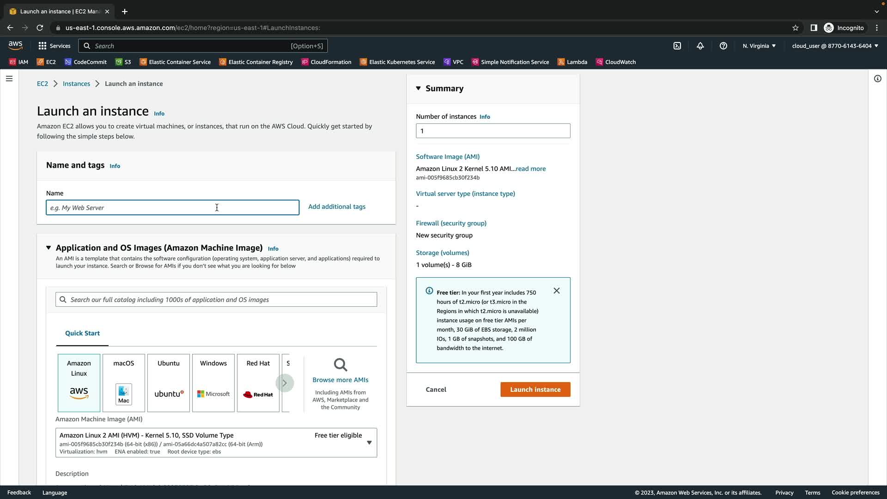The image size is (887, 499).
Task: Open the info panel icon at right
Action: tap(877, 79)
